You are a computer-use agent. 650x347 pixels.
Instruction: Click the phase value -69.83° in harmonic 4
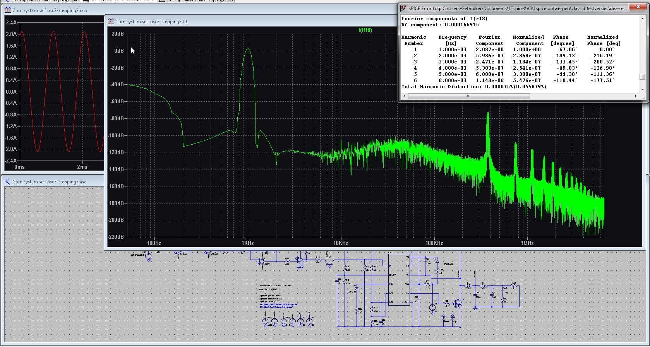(x=567, y=68)
